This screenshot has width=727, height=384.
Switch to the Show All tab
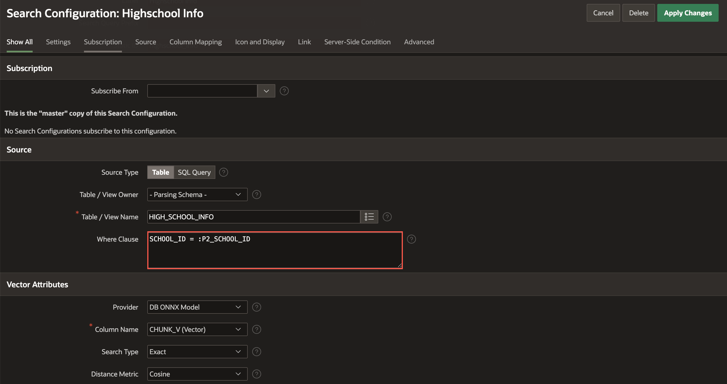click(x=20, y=42)
